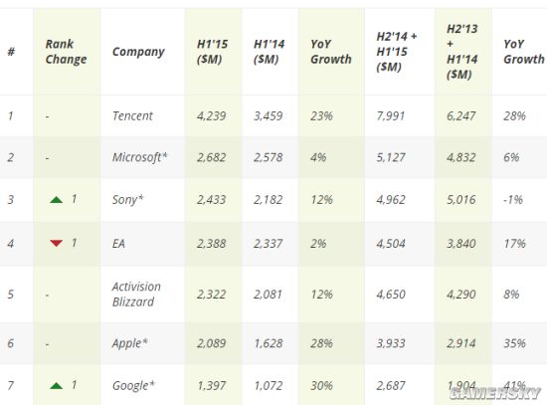Click the Activision Blizzard company cell
Image resolution: width=547 pixels, height=405 pixels.
click(x=136, y=294)
